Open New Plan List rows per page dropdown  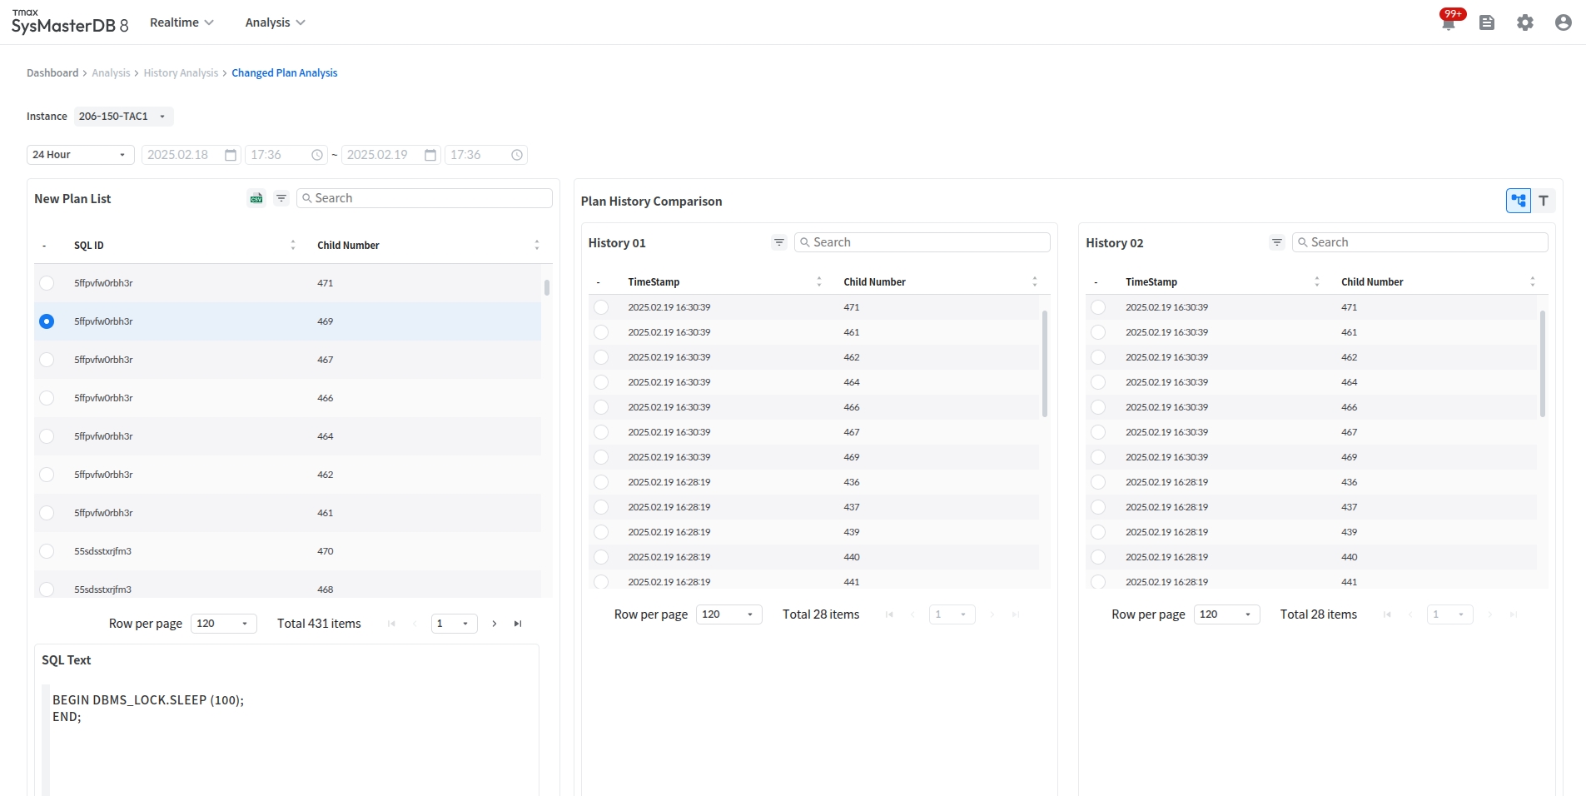coord(223,624)
